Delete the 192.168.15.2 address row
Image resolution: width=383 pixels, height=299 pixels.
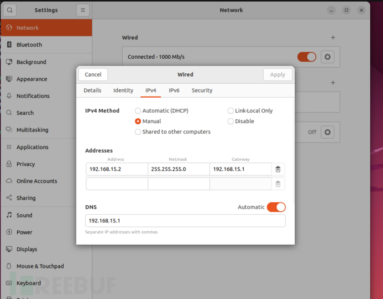point(278,169)
